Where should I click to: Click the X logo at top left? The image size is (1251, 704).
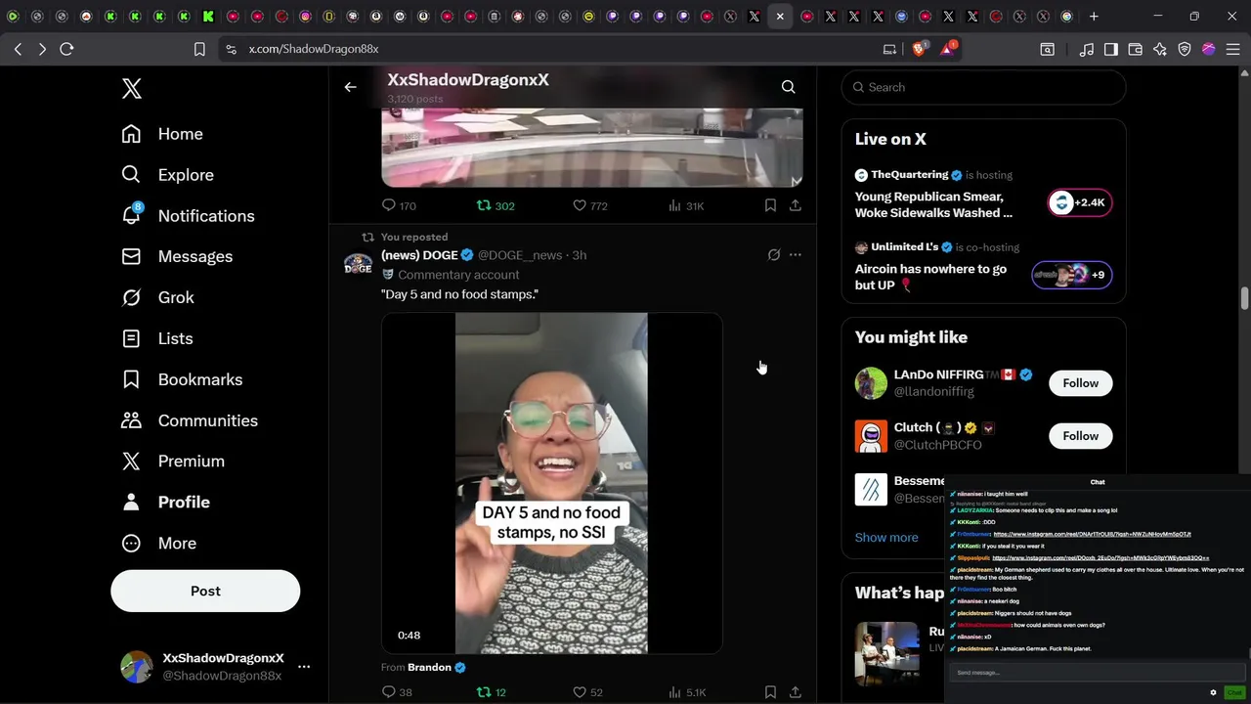[132, 89]
